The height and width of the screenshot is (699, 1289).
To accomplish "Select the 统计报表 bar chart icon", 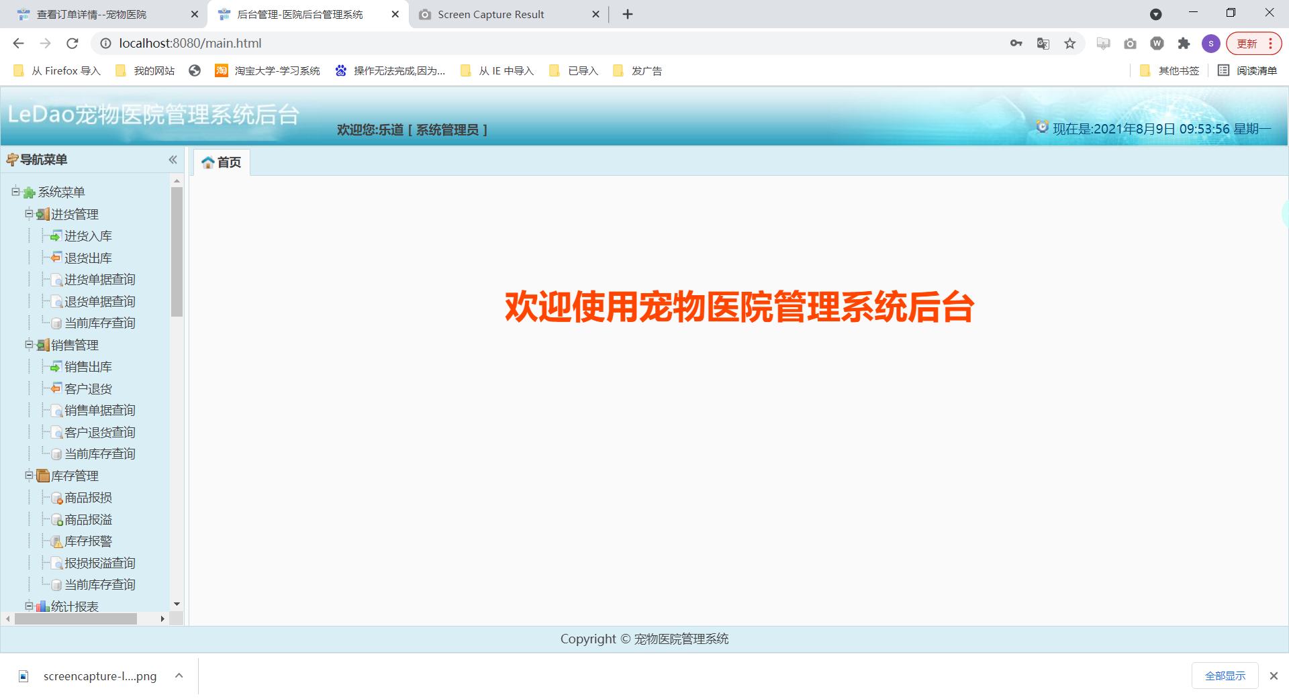I will (44, 606).
